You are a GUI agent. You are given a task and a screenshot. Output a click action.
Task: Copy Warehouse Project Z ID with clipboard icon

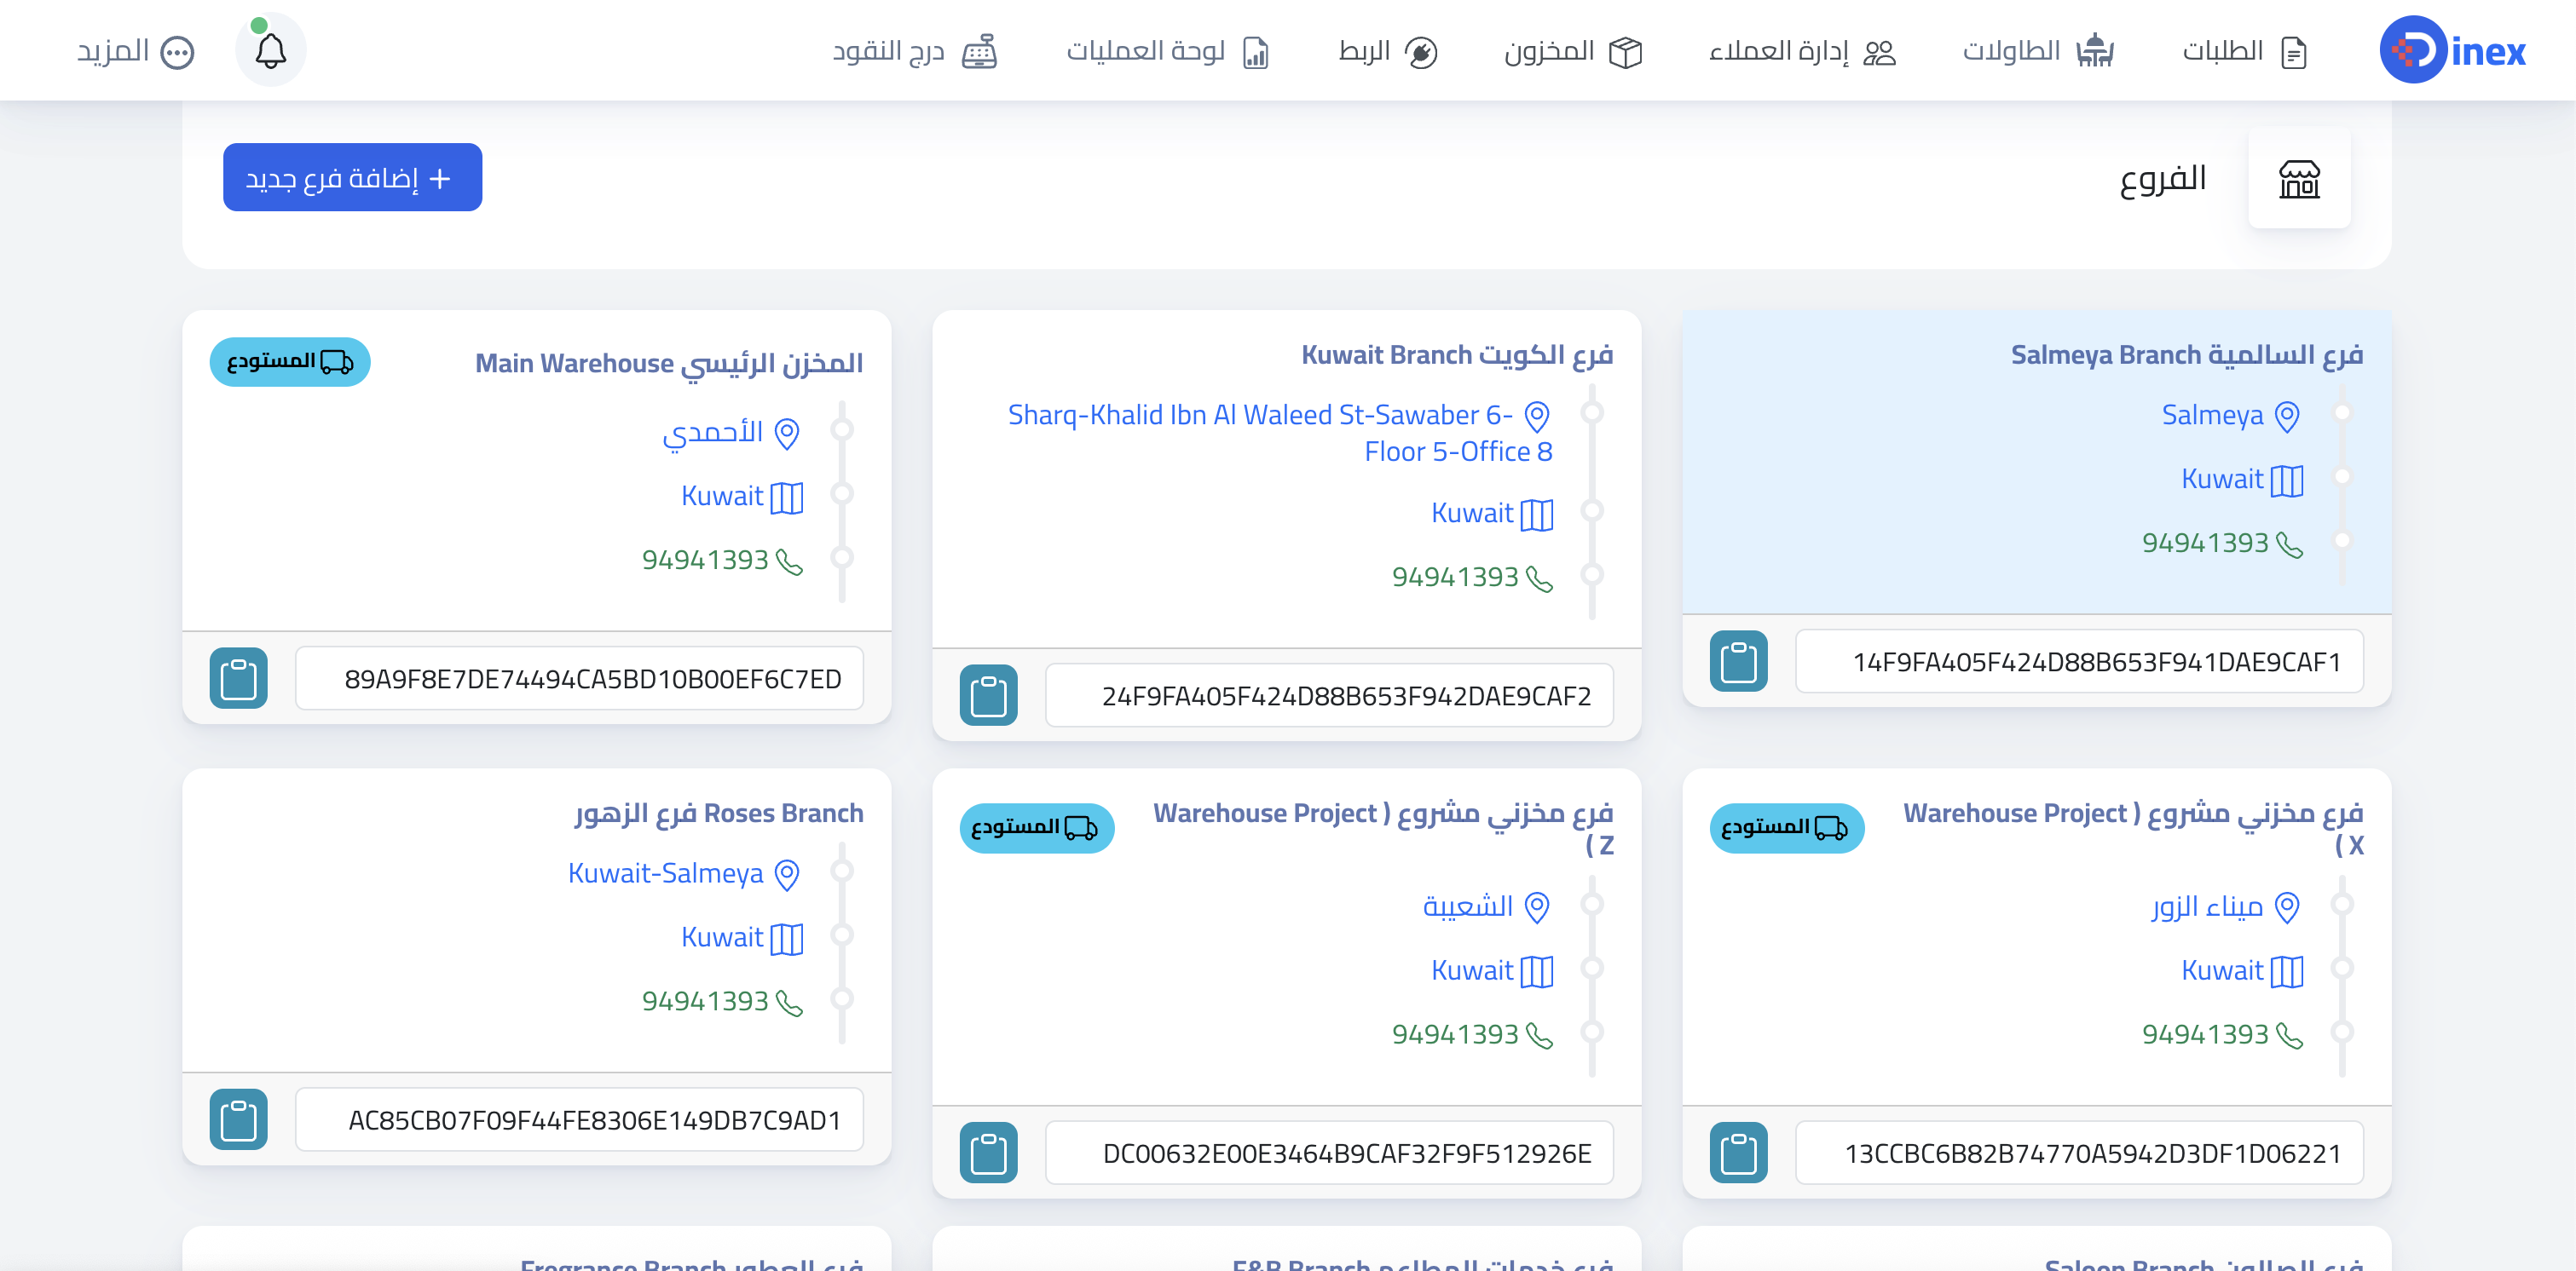(988, 1153)
